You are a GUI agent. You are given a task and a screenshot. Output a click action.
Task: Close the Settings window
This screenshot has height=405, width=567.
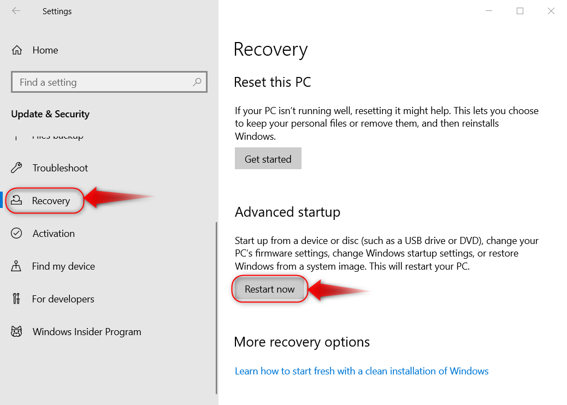pos(551,11)
